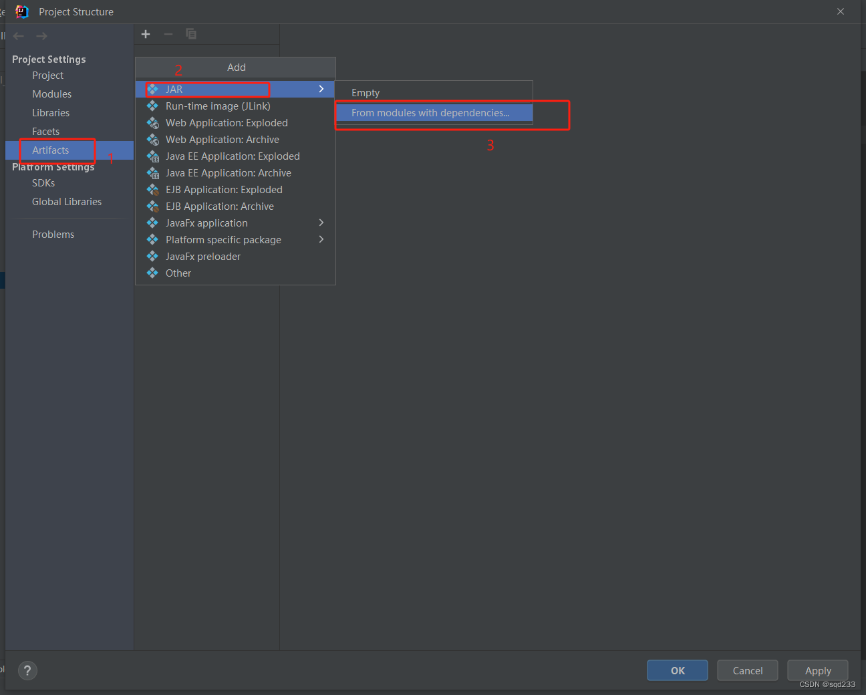Image resolution: width=866 pixels, height=695 pixels.
Task: Open Problems section
Action: (x=69, y=235)
